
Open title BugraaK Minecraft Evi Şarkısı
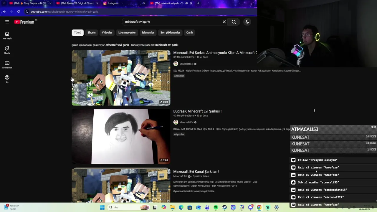point(197,111)
